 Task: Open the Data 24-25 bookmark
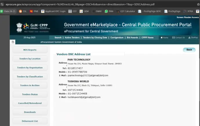point(8,11)
